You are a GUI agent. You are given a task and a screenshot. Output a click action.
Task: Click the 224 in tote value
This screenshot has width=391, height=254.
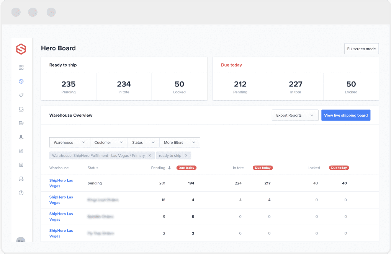(x=238, y=183)
